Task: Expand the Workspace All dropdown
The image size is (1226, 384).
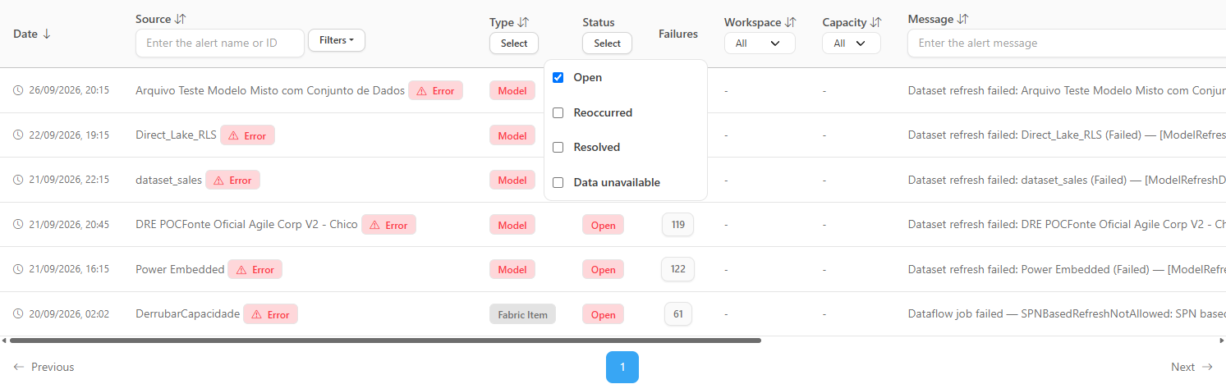Action: (760, 43)
